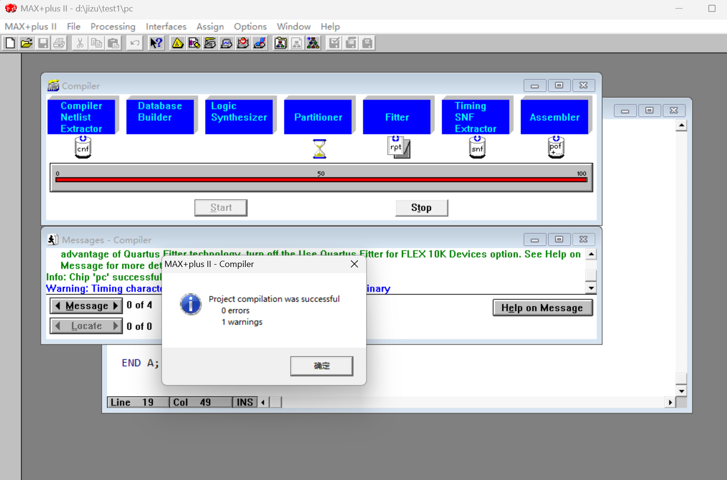727x480 pixels.
Task: Open the Floorplan Editor toolbar icon
Action: tap(194, 43)
